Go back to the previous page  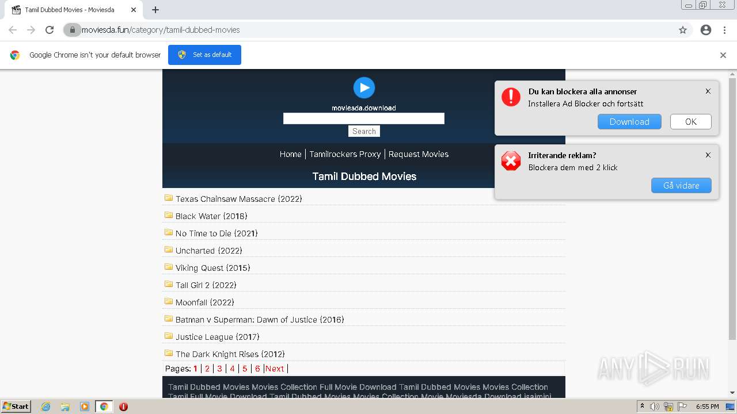tap(13, 30)
